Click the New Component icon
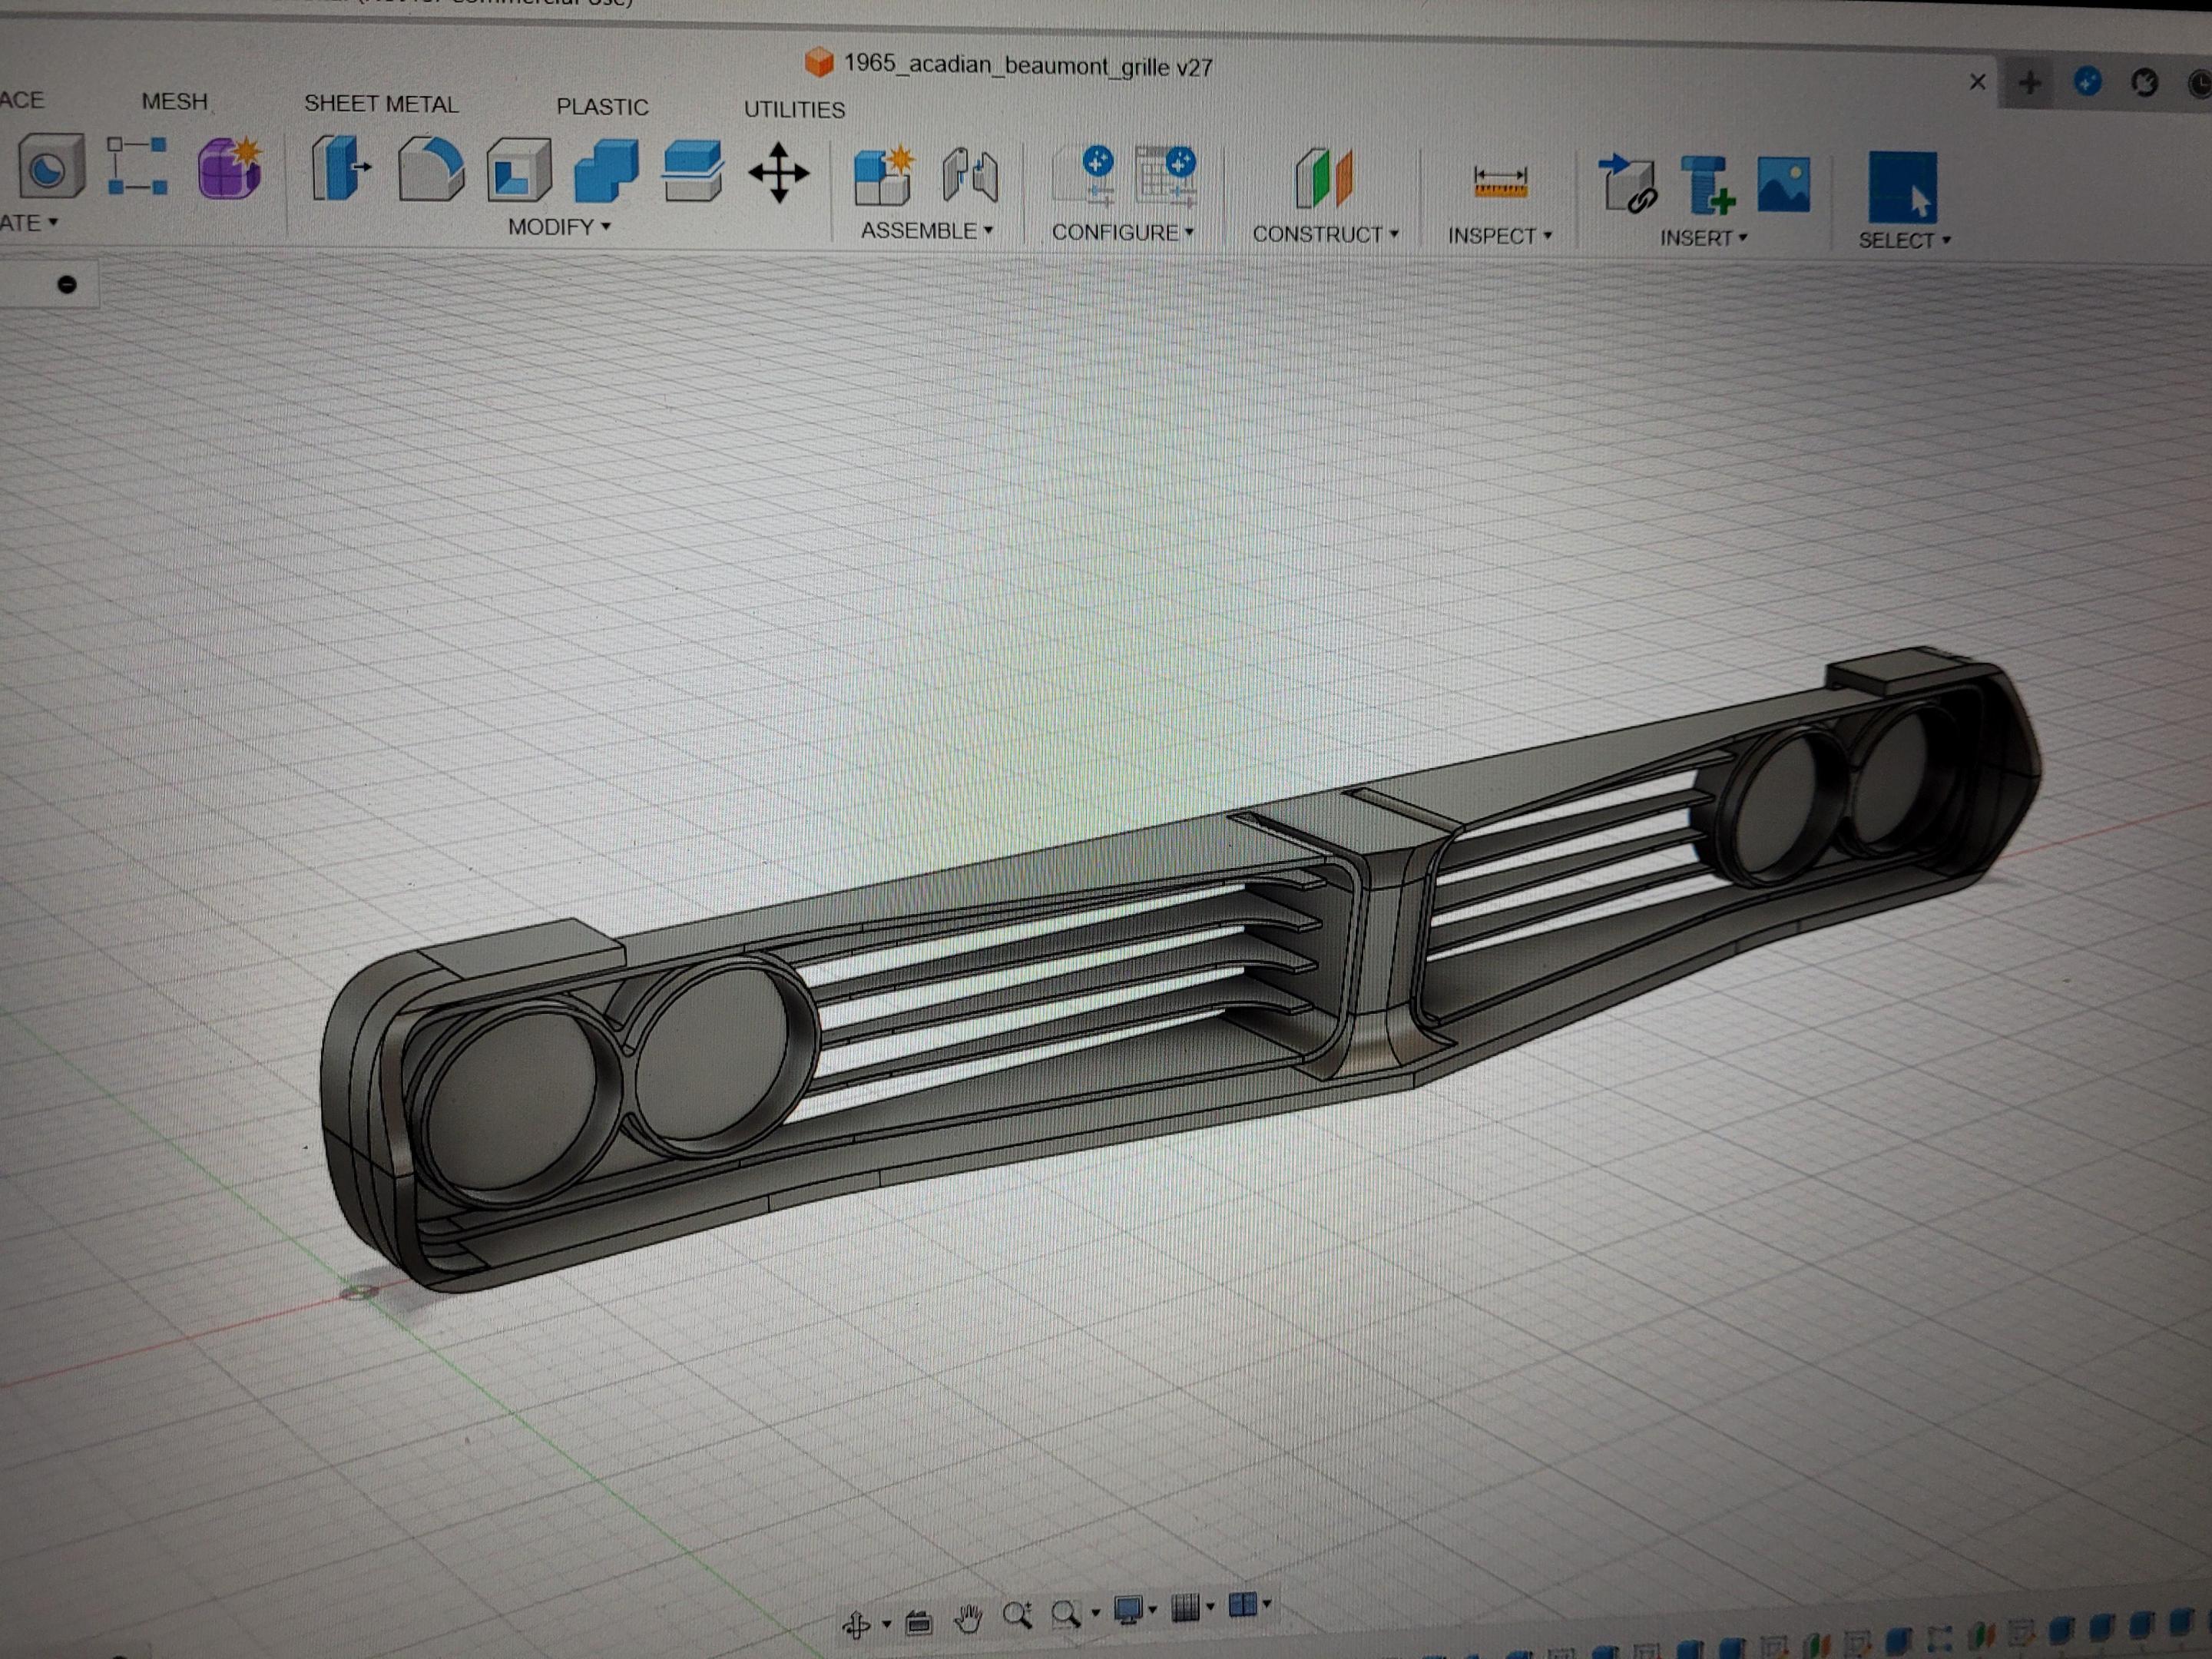This screenshot has width=2212, height=1659. (884, 177)
